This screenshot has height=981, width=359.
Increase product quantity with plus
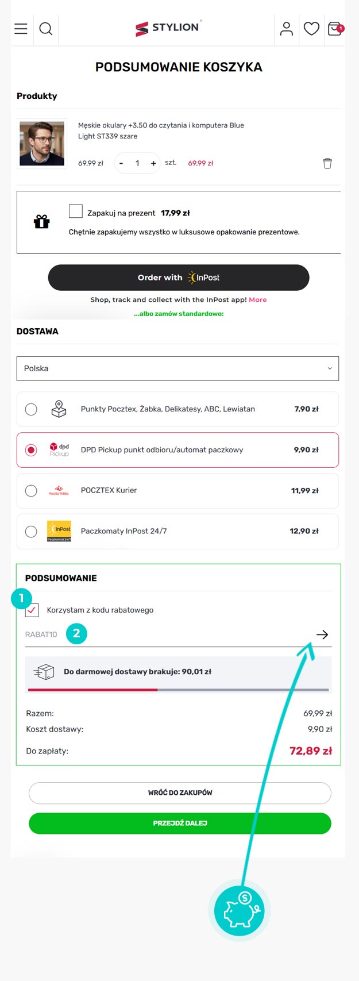click(153, 163)
